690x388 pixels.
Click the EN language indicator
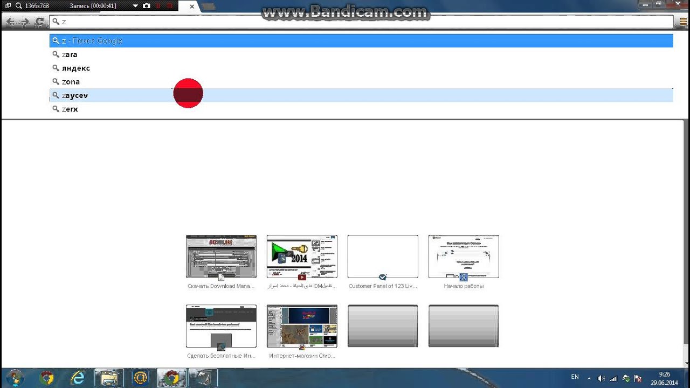point(575,377)
